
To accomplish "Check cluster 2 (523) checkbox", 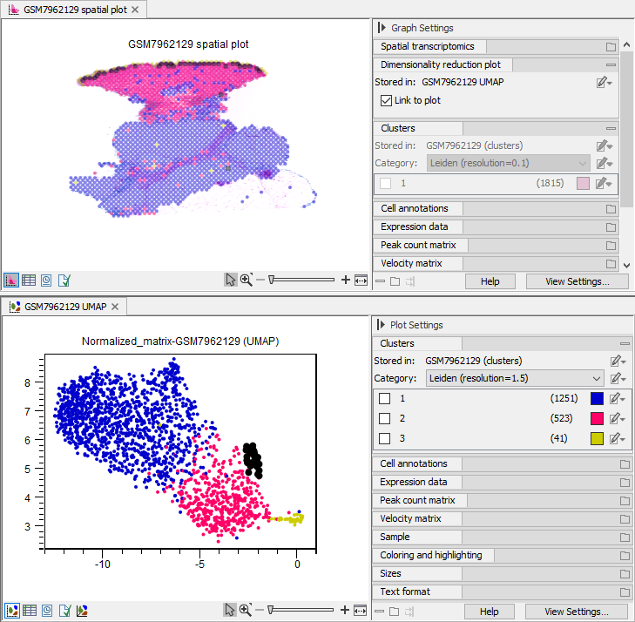I will tap(384, 418).
